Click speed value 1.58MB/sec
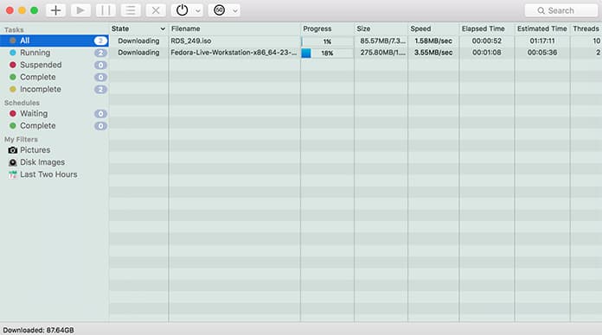 [x=433, y=41]
